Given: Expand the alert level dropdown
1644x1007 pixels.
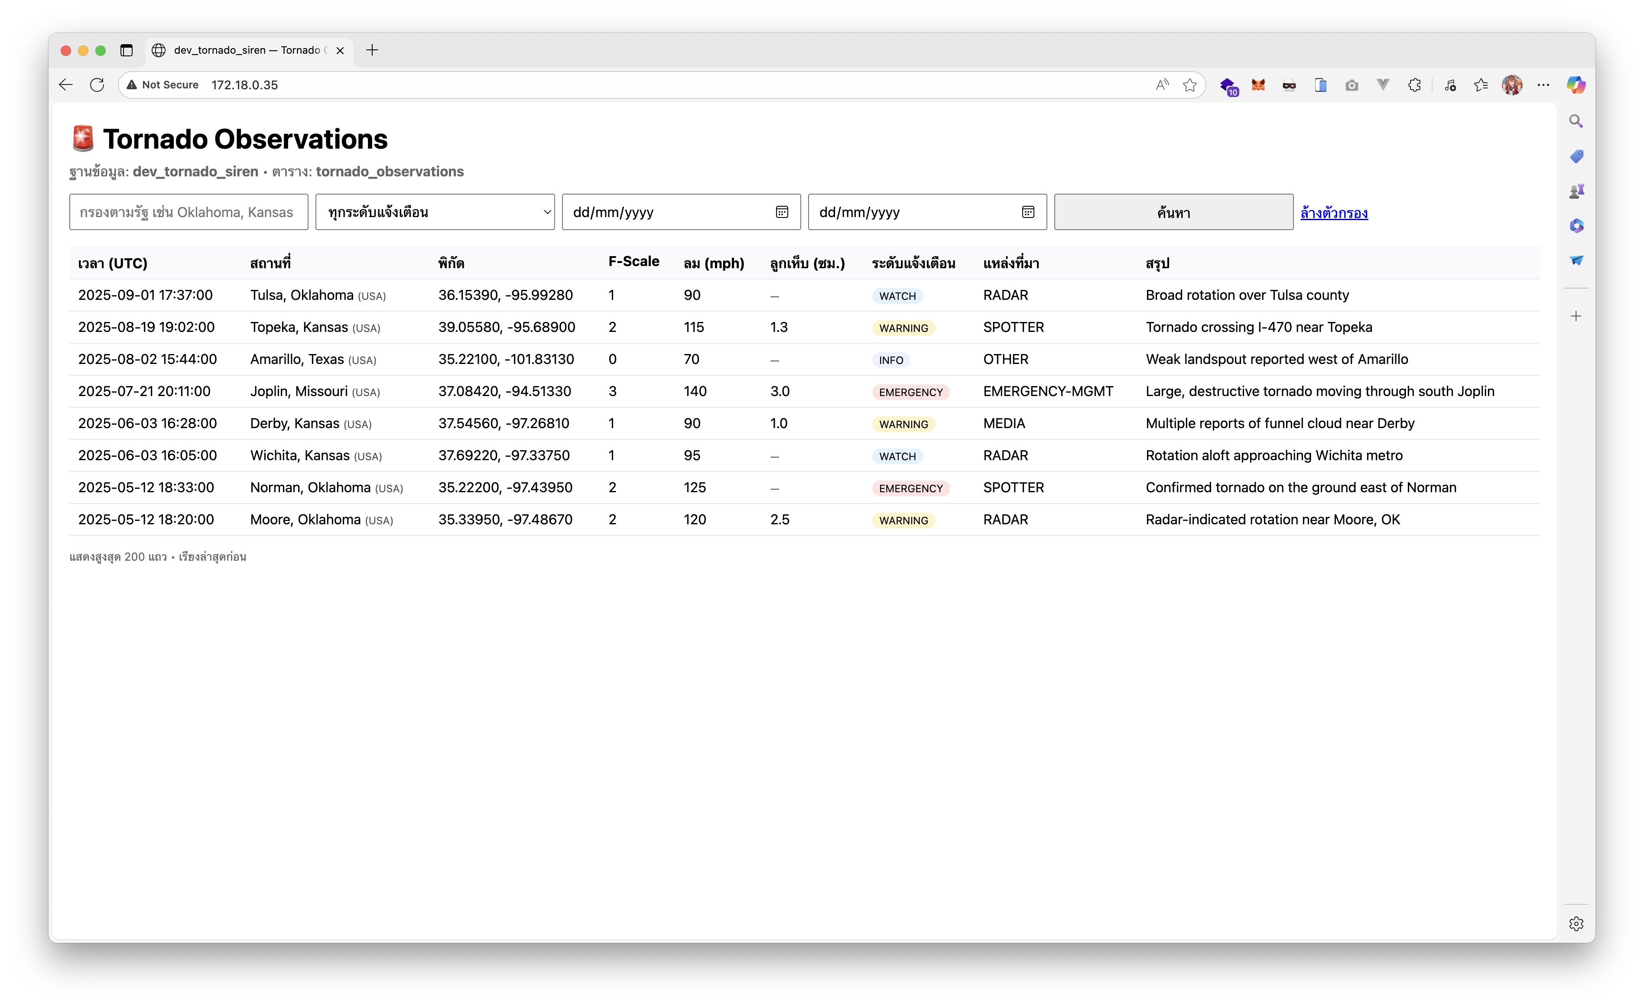Looking at the screenshot, I should (x=435, y=212).
